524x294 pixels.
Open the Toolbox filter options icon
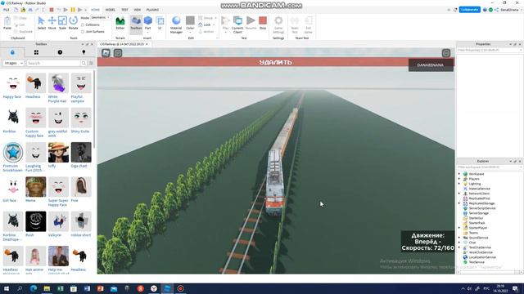click(x=91, y=63)
